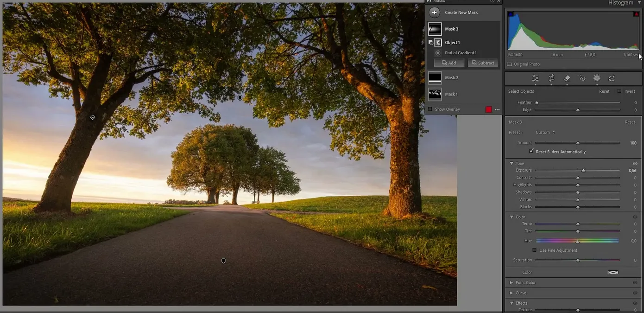Click the Object 1 selection icon
This screenshot has width=644, height=313.
pos(437,42)
